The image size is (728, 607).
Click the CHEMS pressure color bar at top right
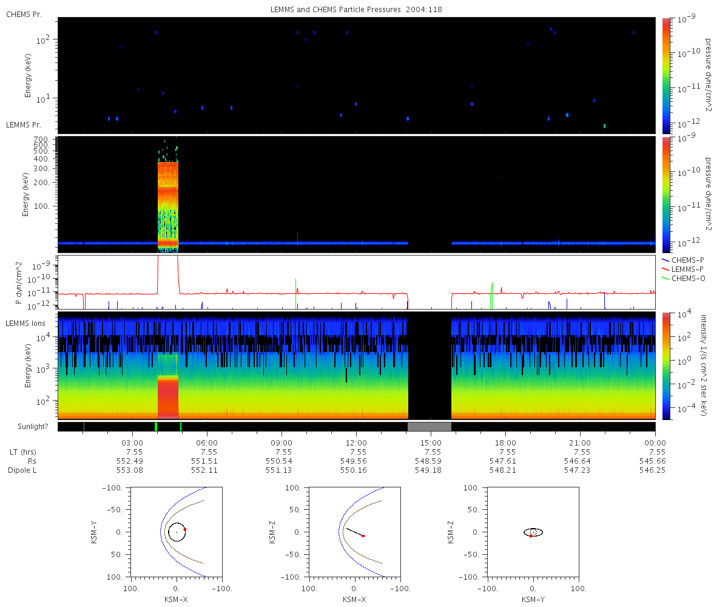pyautogui.click(x=666, y=75)
